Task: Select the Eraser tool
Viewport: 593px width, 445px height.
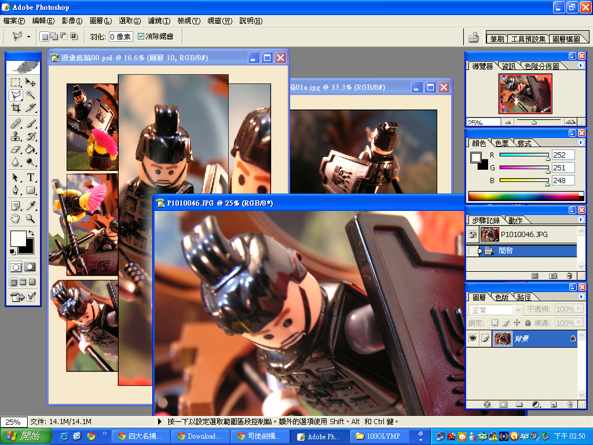Action: click(16, 149)
